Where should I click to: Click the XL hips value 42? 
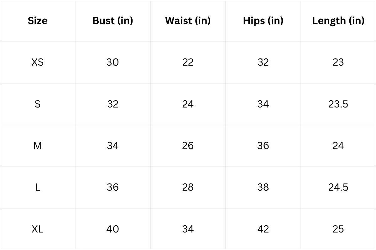[263, 229]
